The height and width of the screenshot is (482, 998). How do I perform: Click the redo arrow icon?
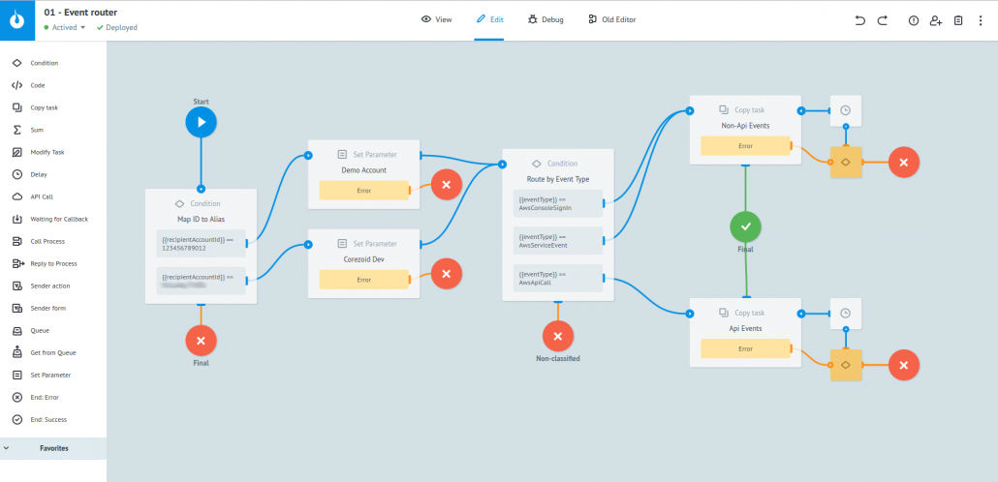[882, 20]
